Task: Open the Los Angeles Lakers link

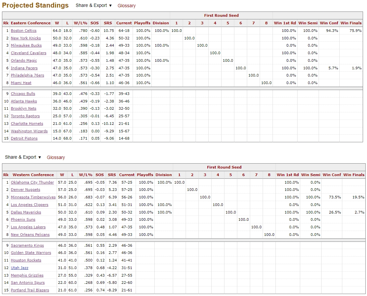Action: 28,227
